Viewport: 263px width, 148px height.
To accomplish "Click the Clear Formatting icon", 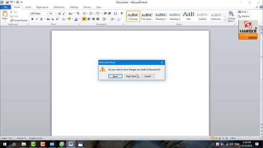I will (x=78, y=14).
